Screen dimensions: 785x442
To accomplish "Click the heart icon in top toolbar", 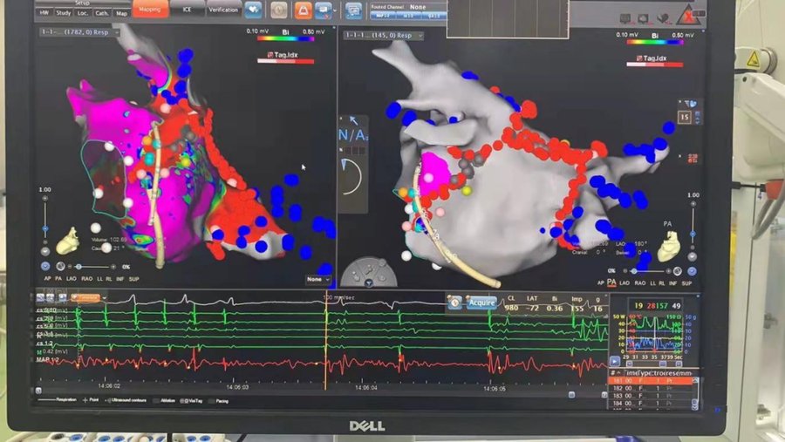I will point(253,10).
